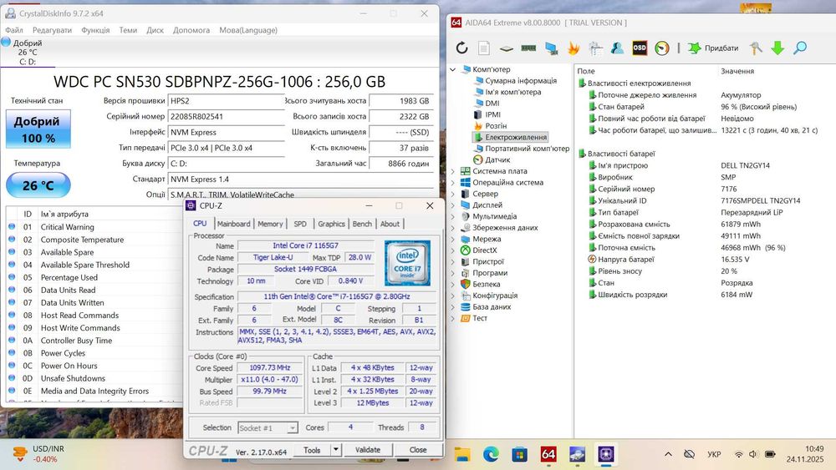The width and height of the screenshot is (836, 470).
Task: Collapse the Комп'ютер tree node in AIDA64
Action: pyautogui.click(x=452, y=69)
